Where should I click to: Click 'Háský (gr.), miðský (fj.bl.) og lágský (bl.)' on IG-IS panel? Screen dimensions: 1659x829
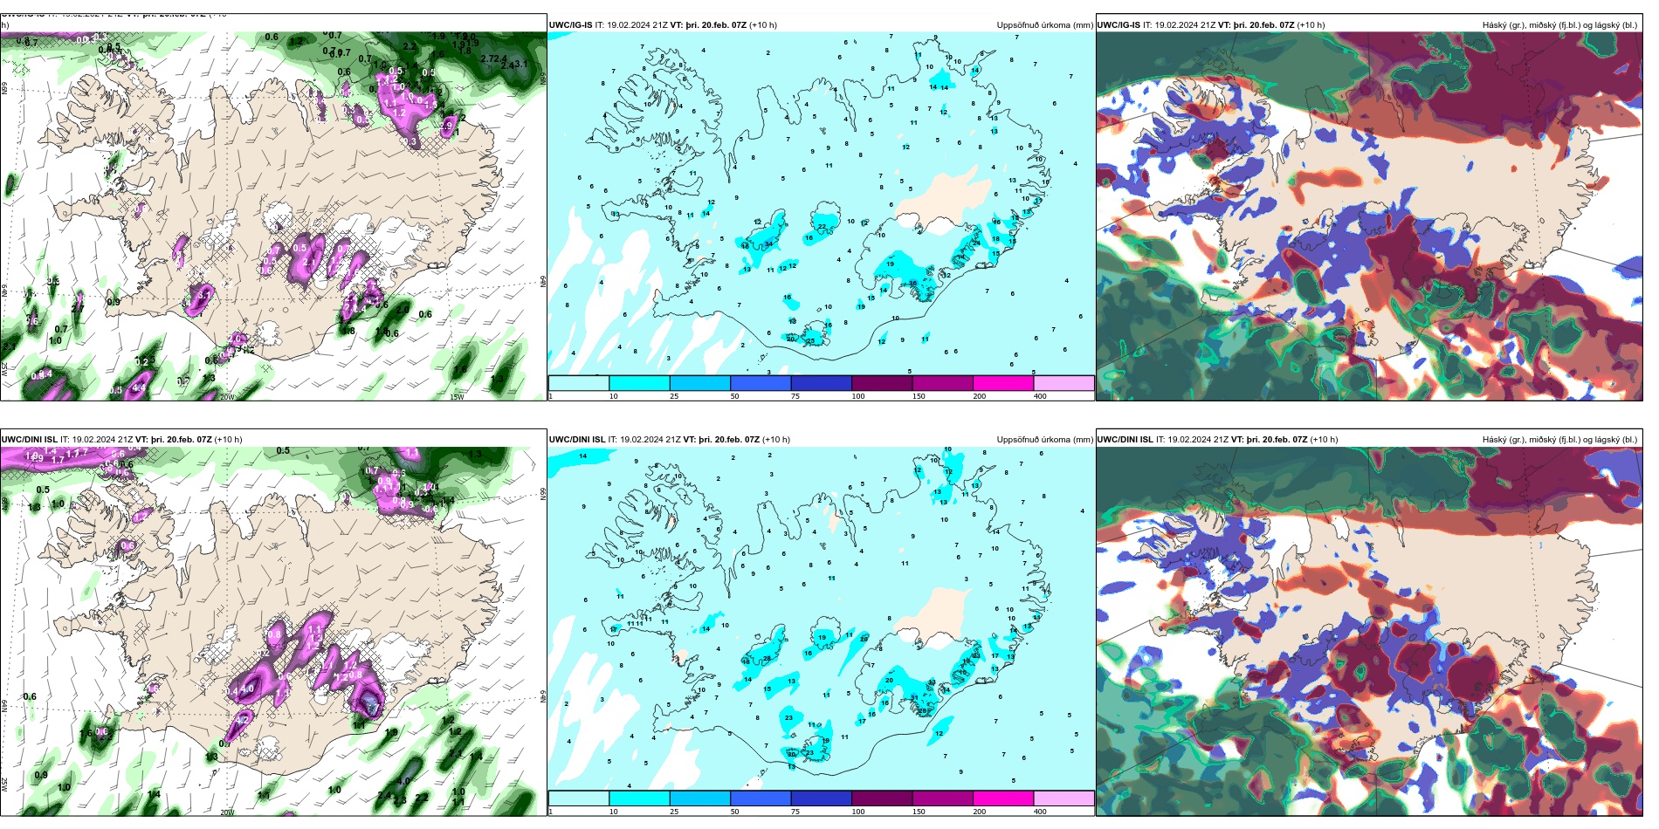tap(1559, 25)
